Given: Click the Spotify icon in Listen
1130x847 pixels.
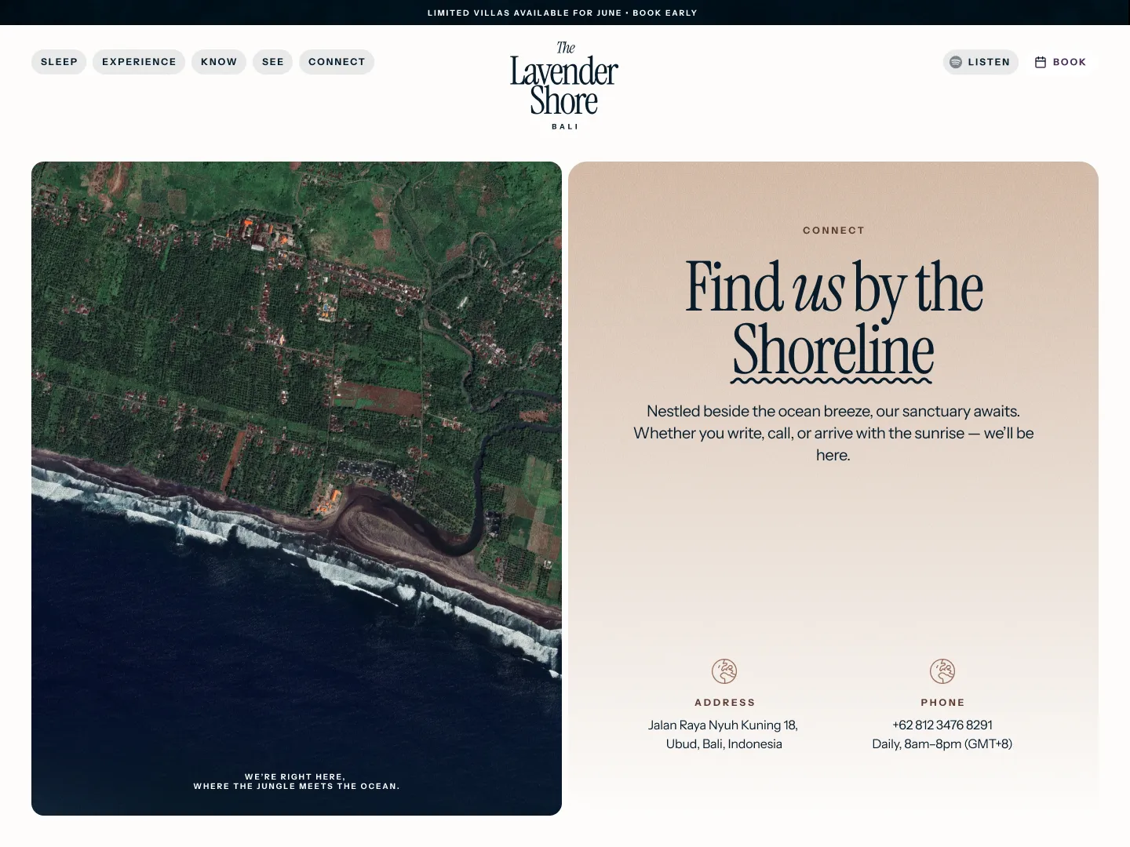Looking at the screenshot, I should [x=956, y=62].
